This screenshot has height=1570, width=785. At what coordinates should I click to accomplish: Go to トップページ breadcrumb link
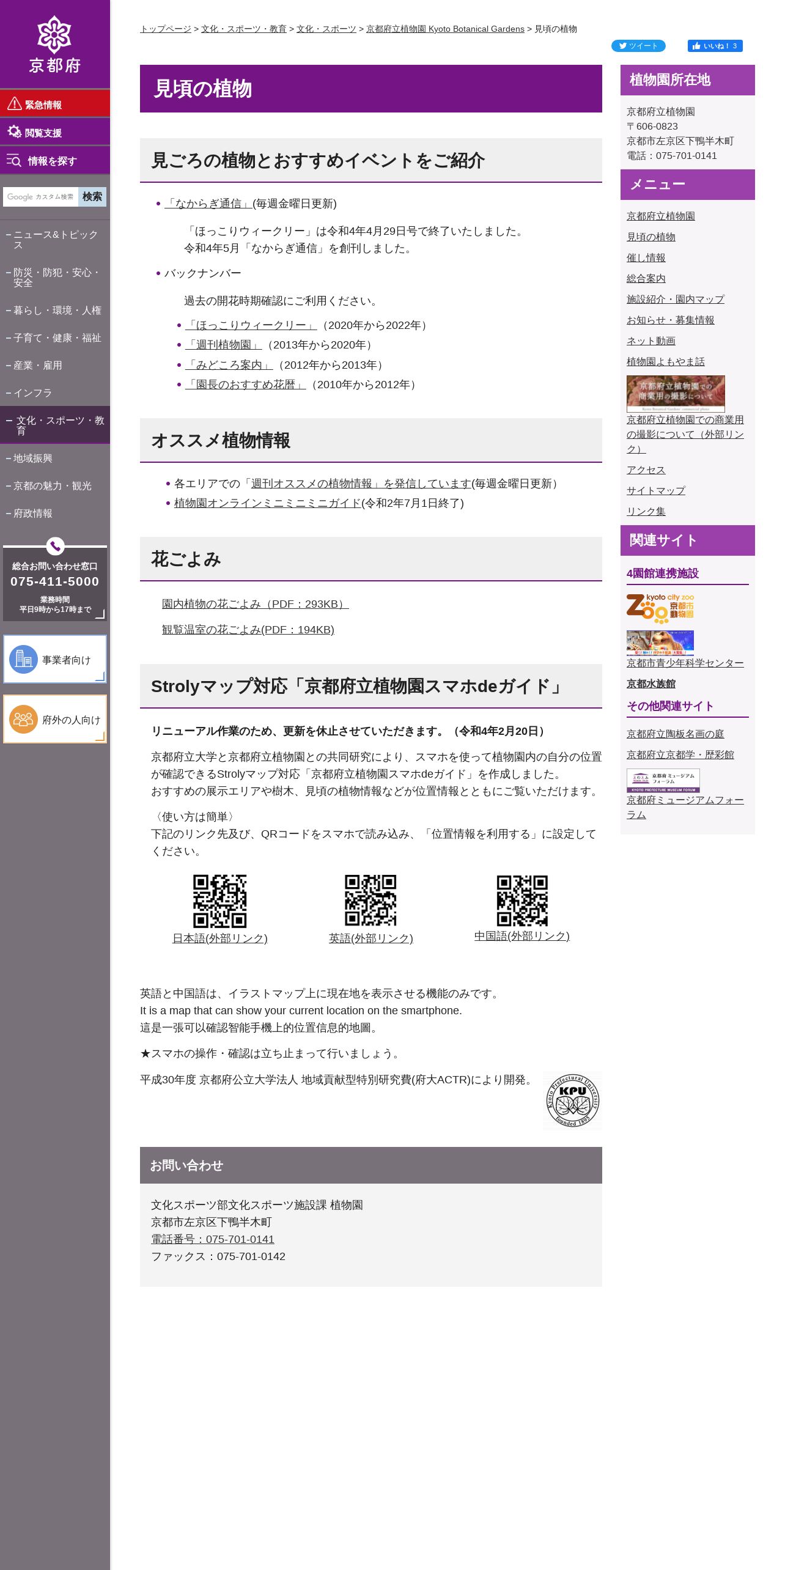[x=166, y=29]
